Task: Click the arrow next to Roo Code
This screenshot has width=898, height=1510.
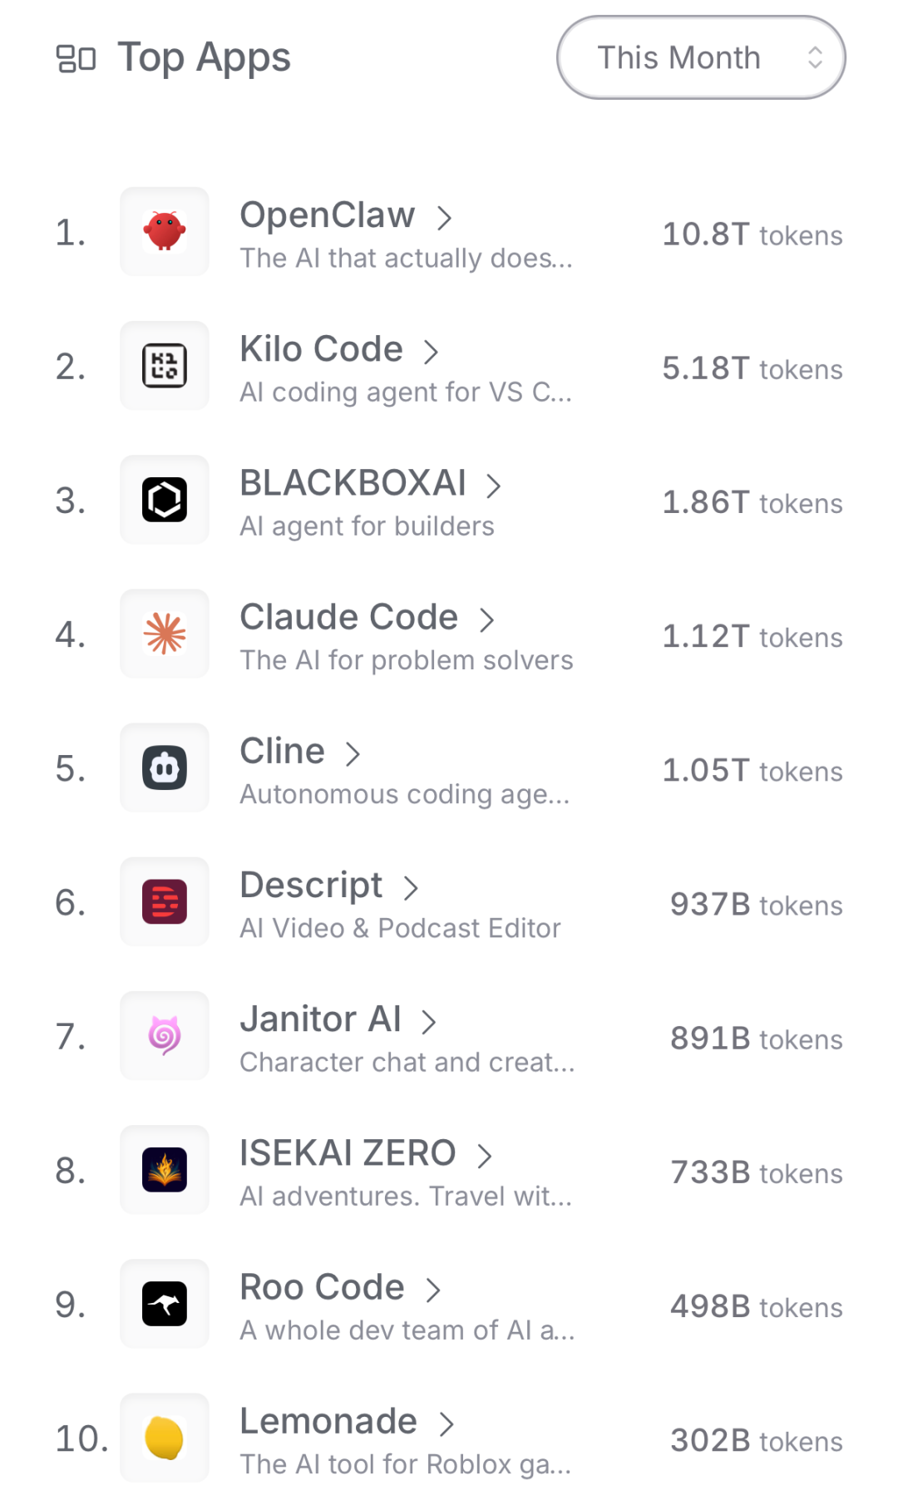Action: coord(433,1290)
